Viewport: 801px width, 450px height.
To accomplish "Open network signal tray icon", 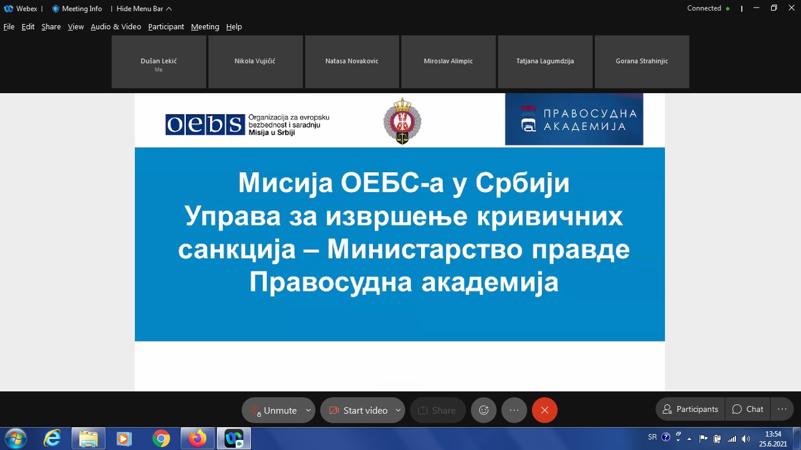I will [731, 438].
